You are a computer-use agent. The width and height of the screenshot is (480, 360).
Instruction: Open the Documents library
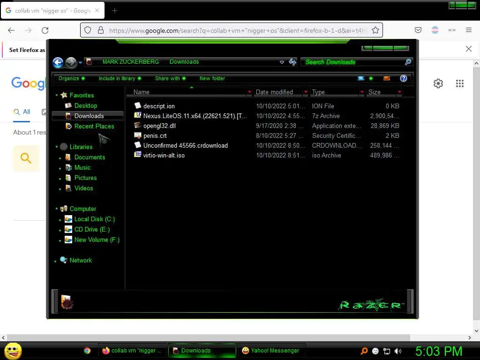[90, 157]
